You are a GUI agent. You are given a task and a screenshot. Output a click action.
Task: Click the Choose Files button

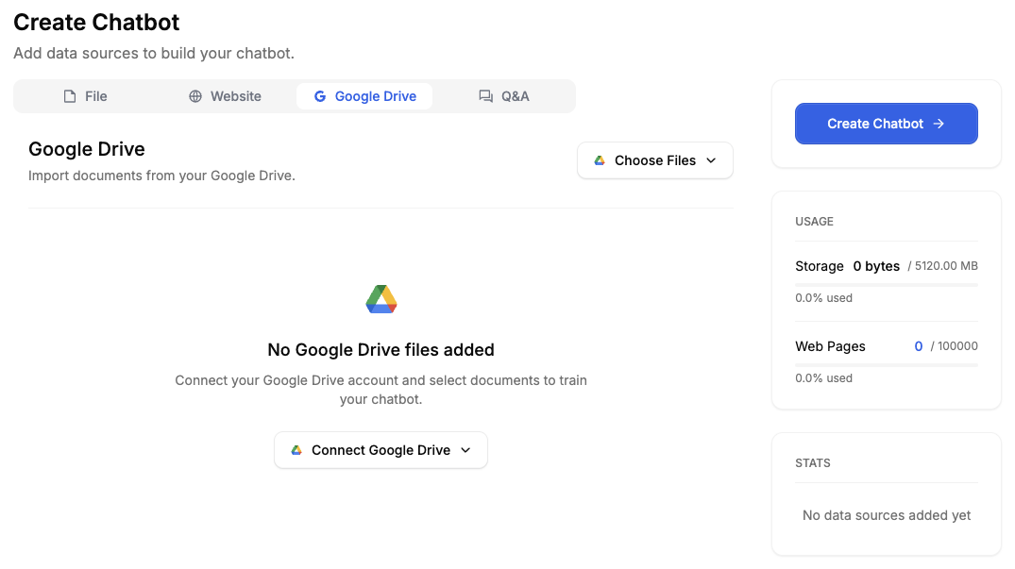(654, 160)
